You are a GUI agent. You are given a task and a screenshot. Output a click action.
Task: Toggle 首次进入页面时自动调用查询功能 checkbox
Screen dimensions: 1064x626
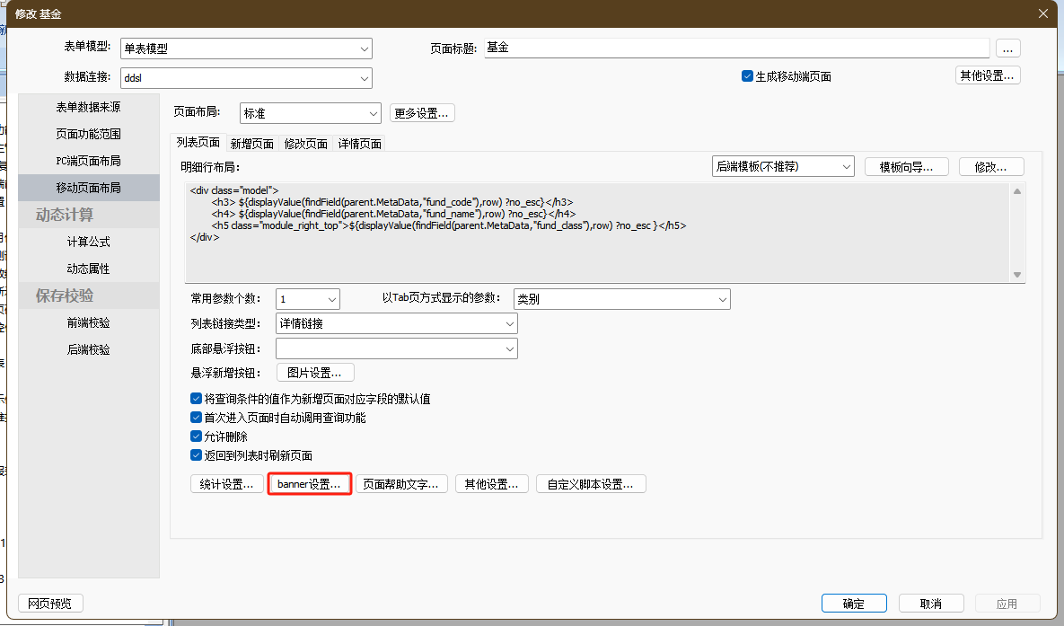tap(197, 418)
